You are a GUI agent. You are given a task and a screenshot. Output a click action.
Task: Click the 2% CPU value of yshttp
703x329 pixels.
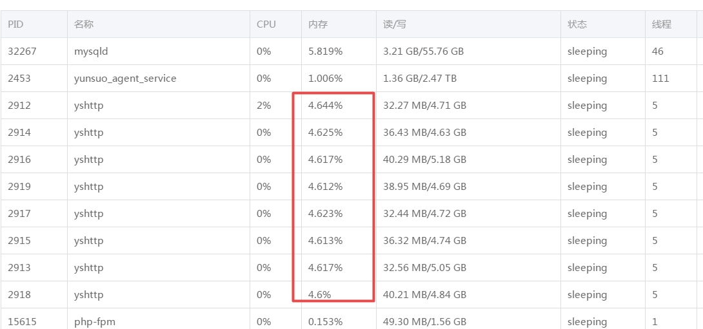[263, 106]
